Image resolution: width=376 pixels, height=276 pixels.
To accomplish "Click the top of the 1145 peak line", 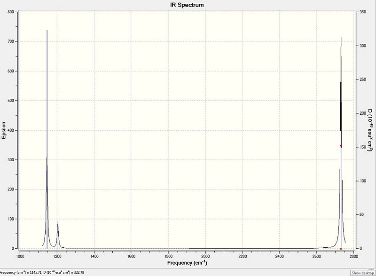I will [x=47, y=31].
